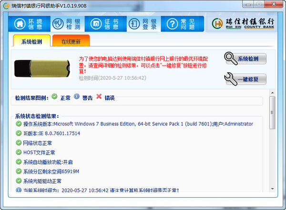Click the USB key device image
Screen dimensions: 286x210
(42, 68)
